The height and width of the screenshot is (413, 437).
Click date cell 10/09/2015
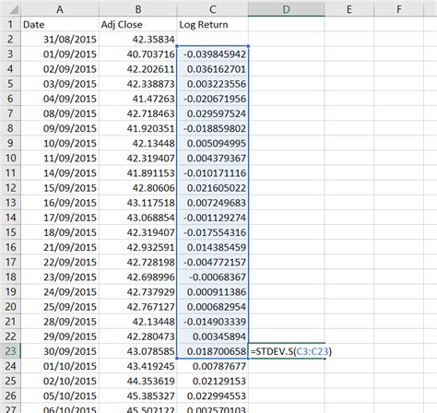(60, 143)
